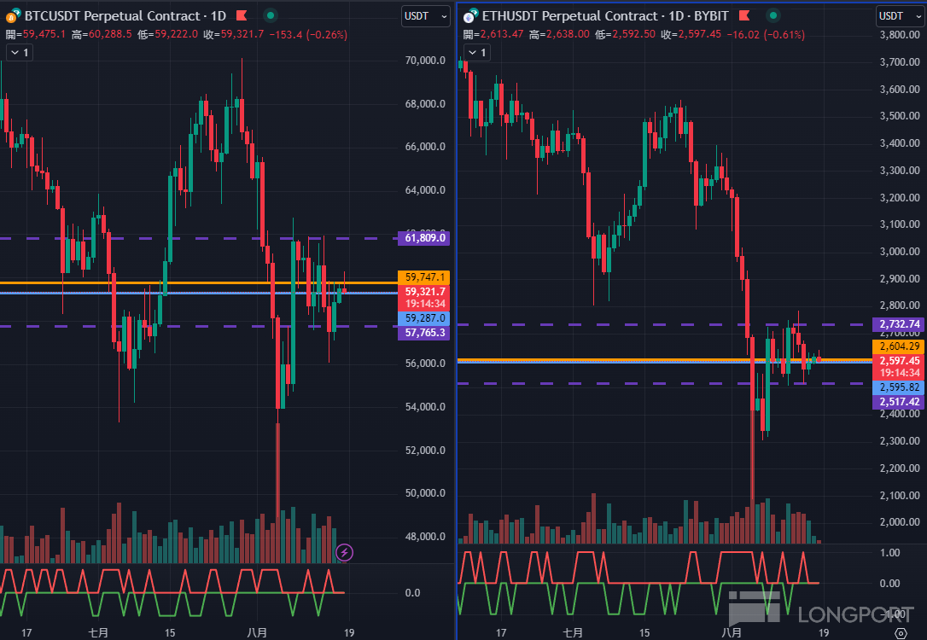Click the BTC coin symbol icon

[x=13, y=15]
